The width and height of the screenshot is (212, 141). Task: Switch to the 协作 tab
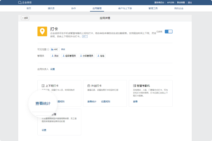(73, 8)
